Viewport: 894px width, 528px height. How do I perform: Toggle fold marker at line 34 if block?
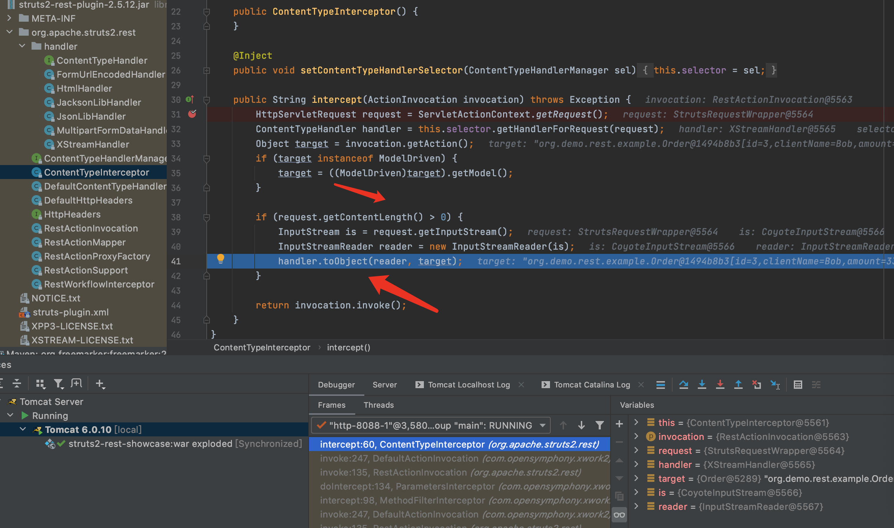click(x=206, y=158)
